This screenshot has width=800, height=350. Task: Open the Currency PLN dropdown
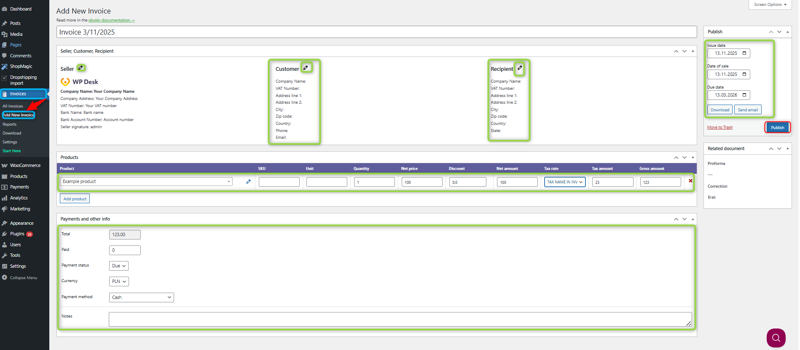[x=118, y=282]
